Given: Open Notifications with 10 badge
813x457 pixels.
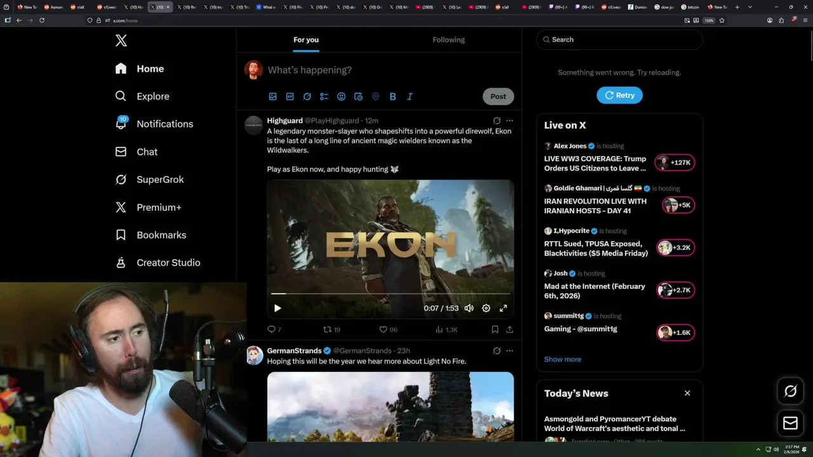Looking at the screenshot, I should tap(154, 124).
